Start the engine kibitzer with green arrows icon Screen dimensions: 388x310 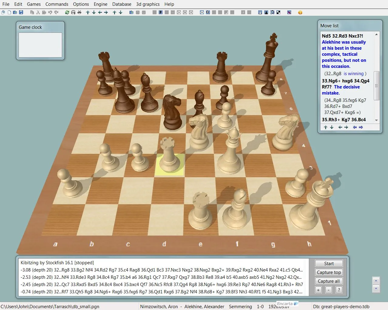(66, 12)
